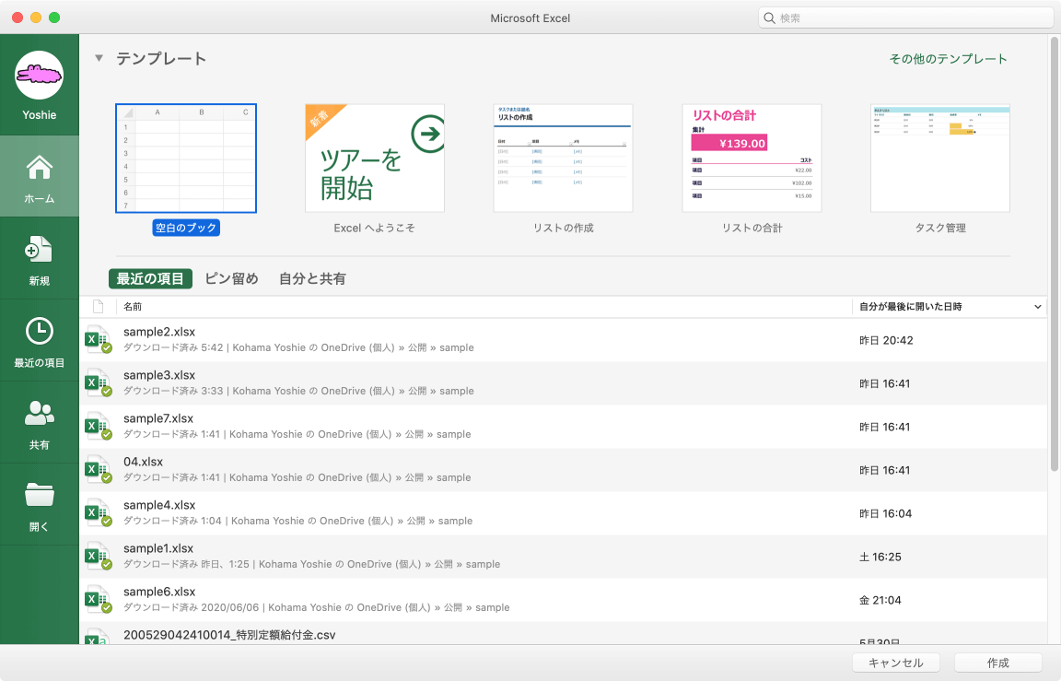Select the sample4.xlsx file name
This screenshot has height=681, width=1061.
click(x=159, y=505)
